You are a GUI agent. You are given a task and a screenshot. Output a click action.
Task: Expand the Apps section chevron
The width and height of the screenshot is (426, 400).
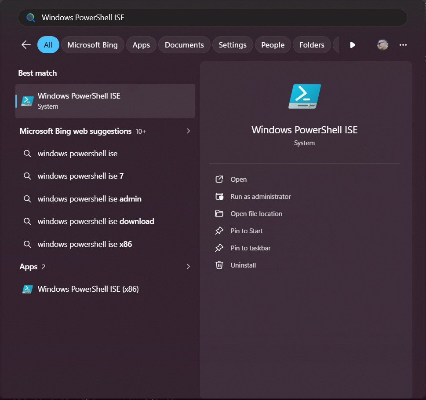(x=188, y=267)
